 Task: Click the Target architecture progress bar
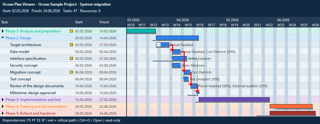click(x=162, y=45)
